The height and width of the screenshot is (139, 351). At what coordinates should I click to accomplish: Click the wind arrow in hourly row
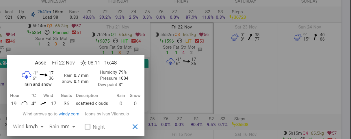click(x=43, y=104)
